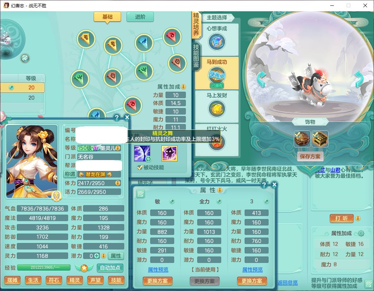
Task: Select the 马到成功 theme icon
Action: pos(217,75)
